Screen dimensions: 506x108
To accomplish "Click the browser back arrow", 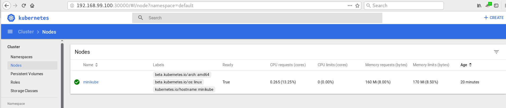I will [7, 6].
